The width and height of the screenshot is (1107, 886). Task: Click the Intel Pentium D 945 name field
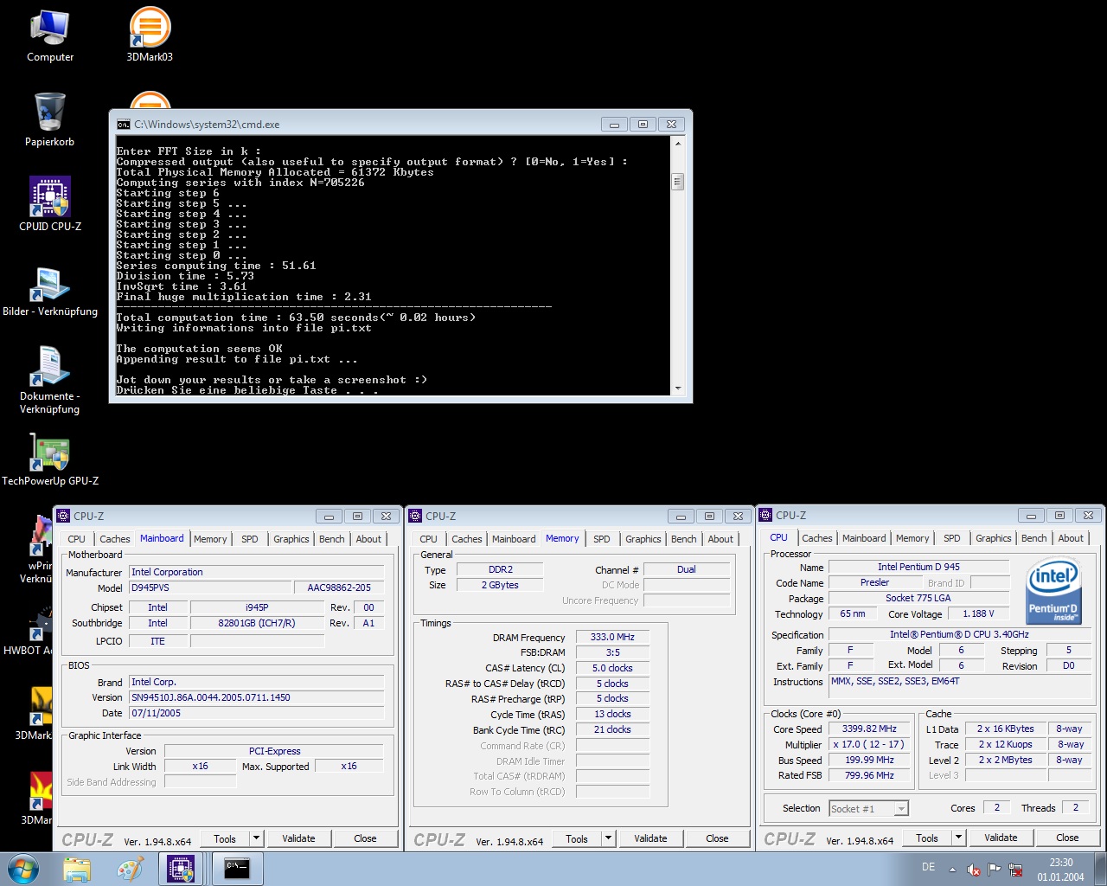918,567
